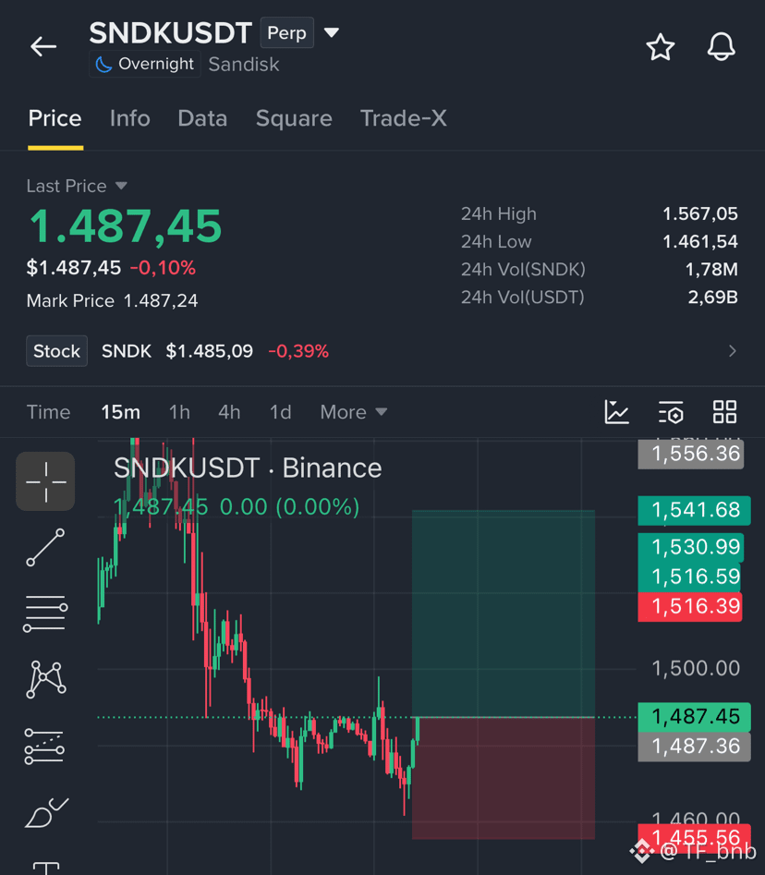
Task: Click the red 1,516.39 price label
Action: click(690, 606)
